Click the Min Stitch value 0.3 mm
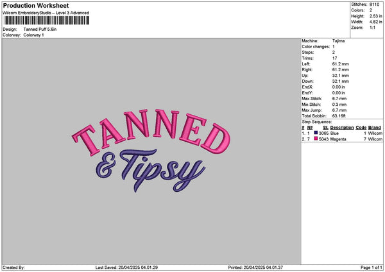The height and width of the screenshot is (272, 385). click(339, 105)
